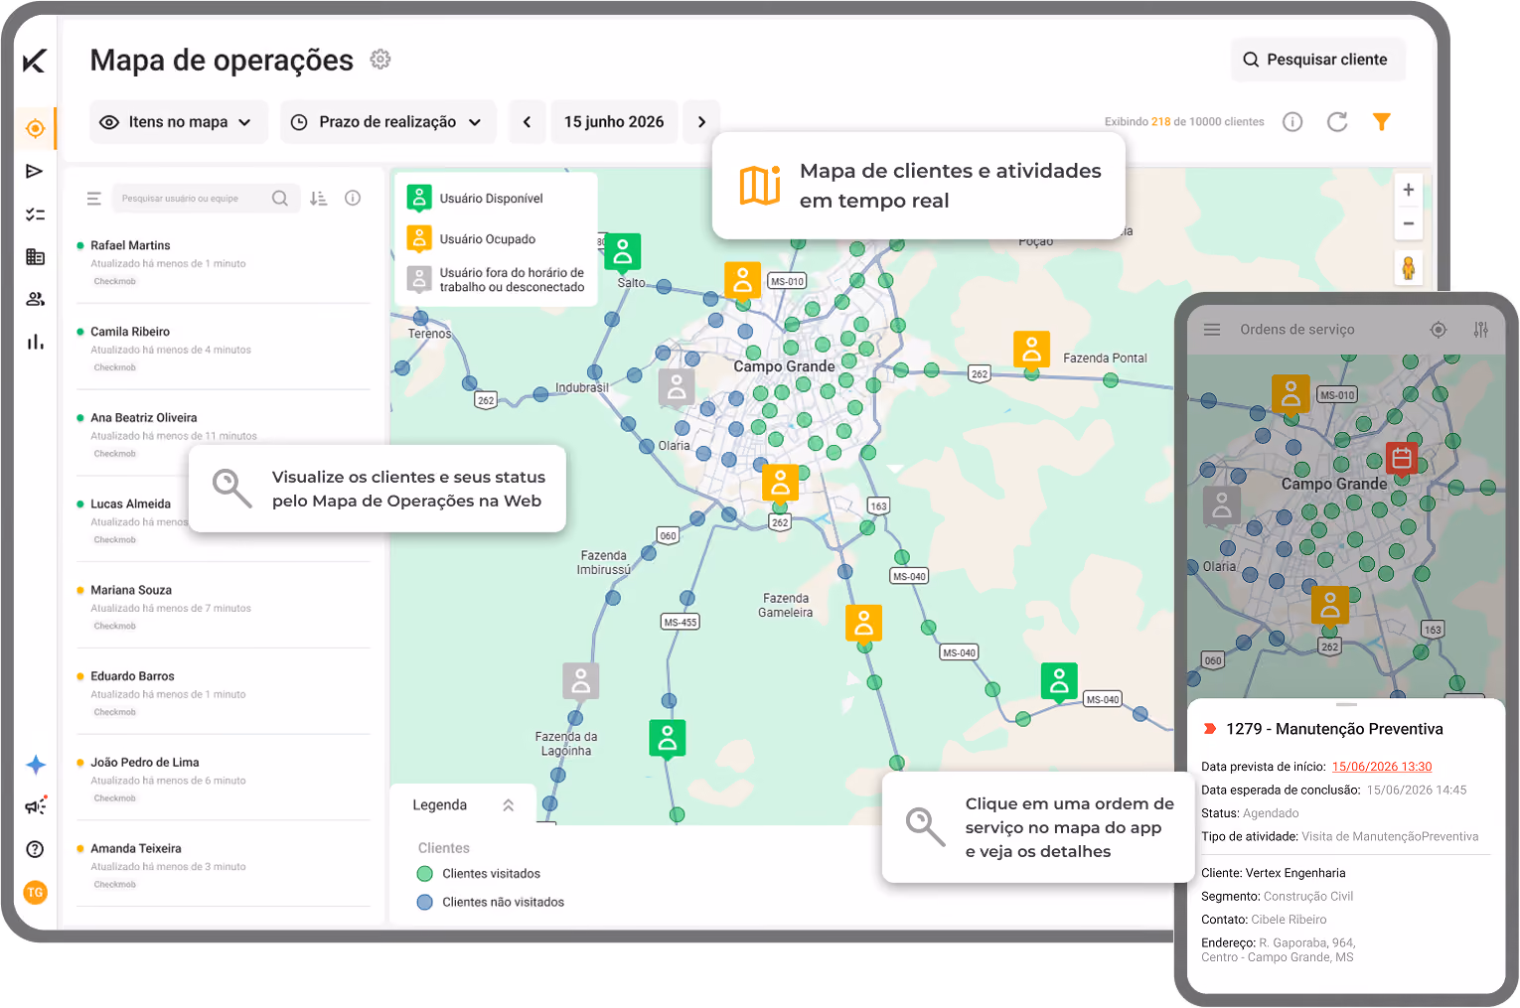This screenshot has height=1008, width=1520.
Task: Click the bottom sheet drag handle in mobile app
Action: tap(1346, 704)
